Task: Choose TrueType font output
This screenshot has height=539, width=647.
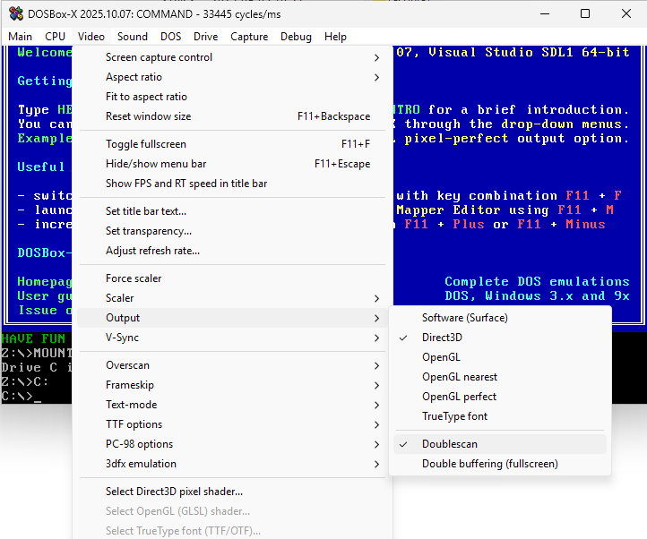Action: click(454, 416)
